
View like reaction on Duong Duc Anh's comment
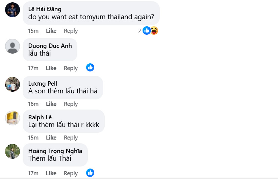pyautogui.click(x=90, y=67)
